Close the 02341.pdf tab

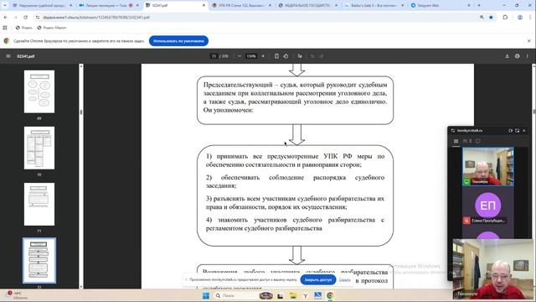[204, 6]
